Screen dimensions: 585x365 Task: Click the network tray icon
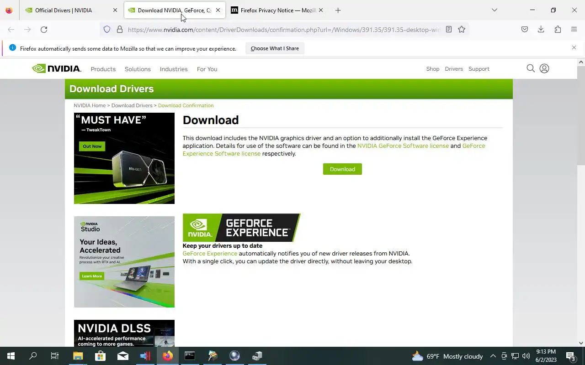click(515, 356)
